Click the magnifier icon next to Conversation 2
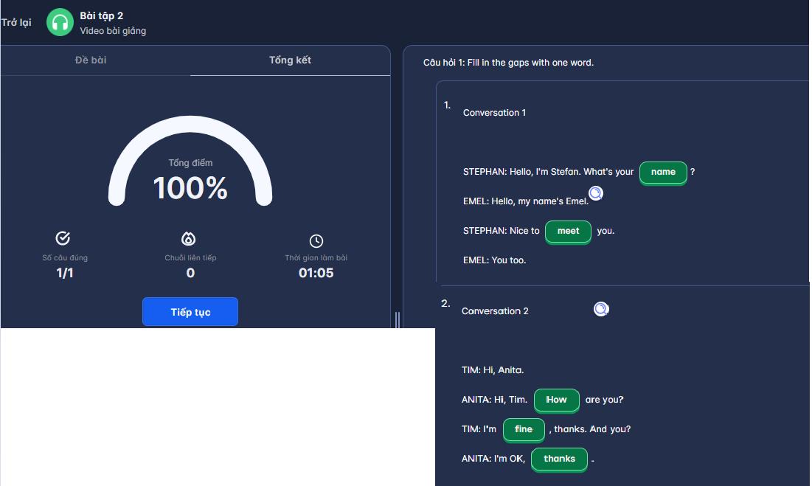This screenshot has width=812, height=486. tap(601, 309)
